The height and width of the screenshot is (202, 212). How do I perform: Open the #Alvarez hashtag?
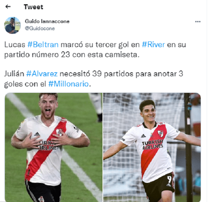(x=42, y=74)
